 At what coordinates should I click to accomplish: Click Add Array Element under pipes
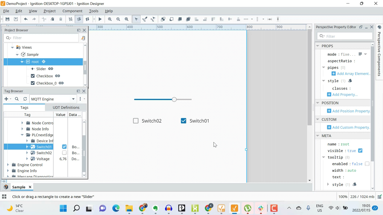coord(351,73)
